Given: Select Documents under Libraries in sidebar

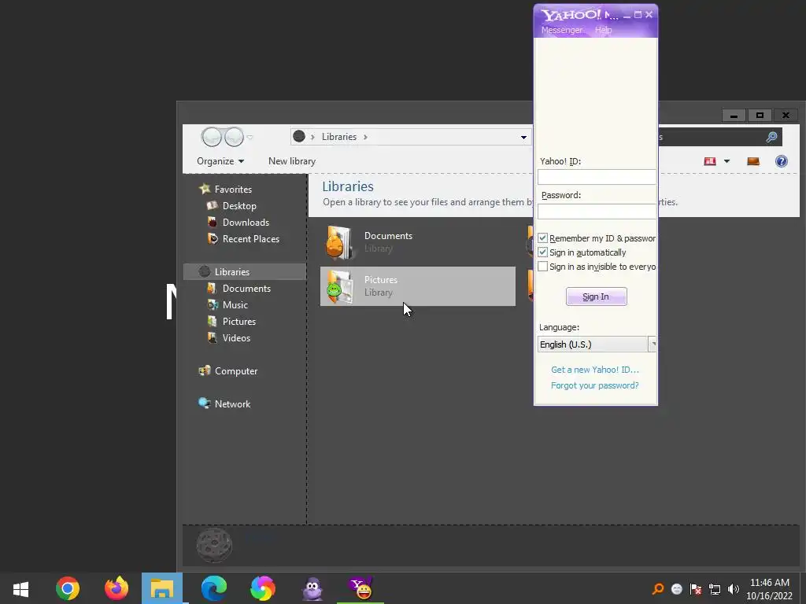Looking at the screenshot, I should click(x=246, y=289).
